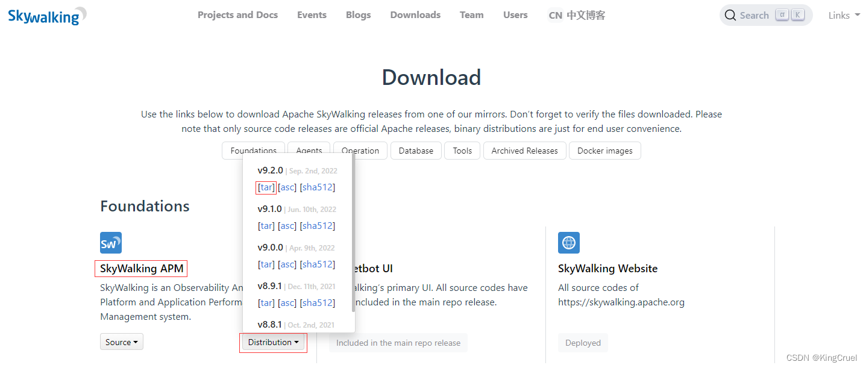866x368 pixels.
Task: Open the skywalking.apache.org link
Action: pyautogui.click(x=621, y=302)
